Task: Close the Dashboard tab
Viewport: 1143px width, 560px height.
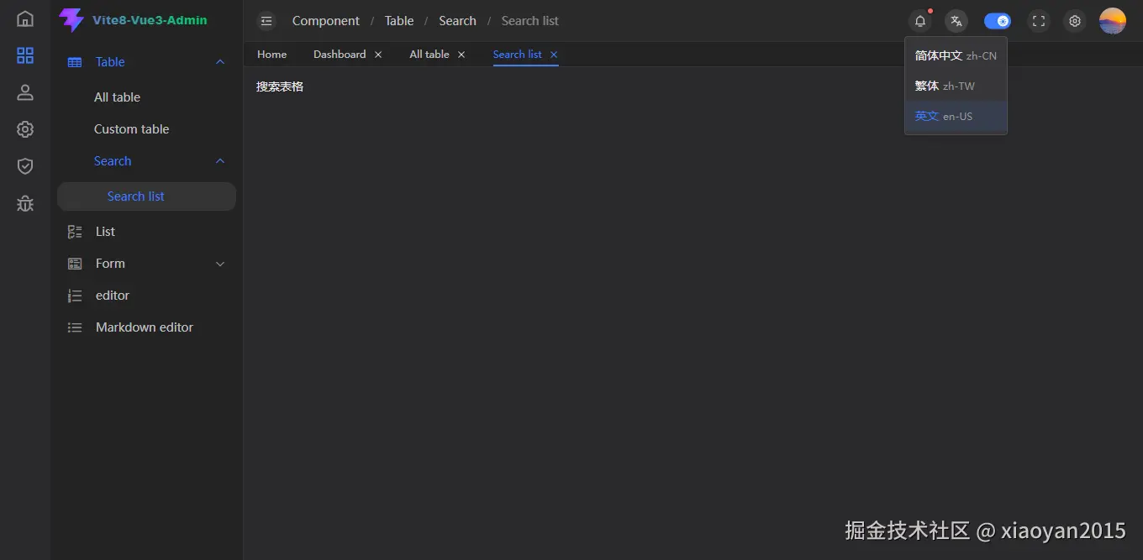Action: (378, 55)
